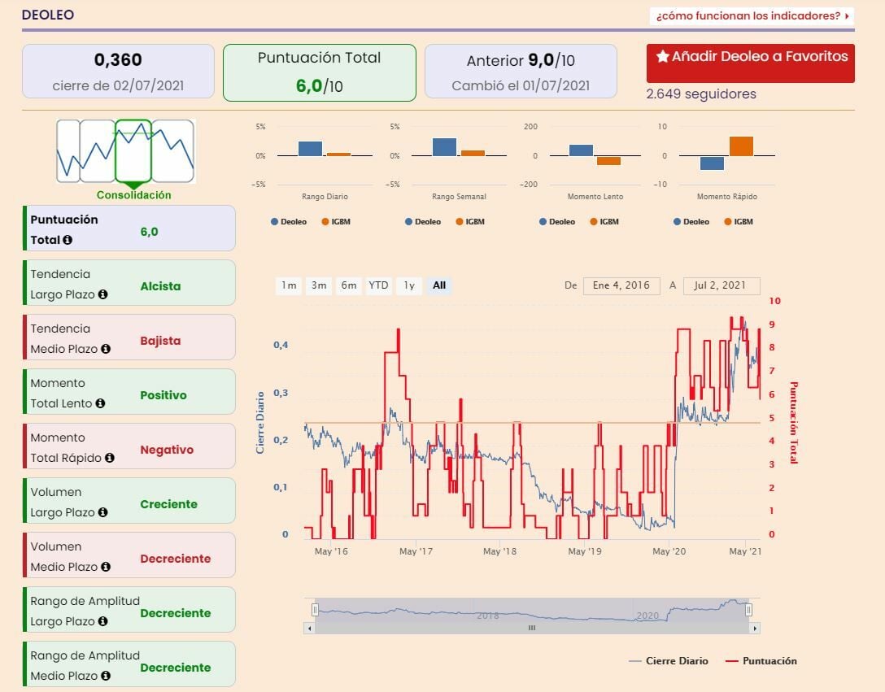The image size is (885, 692).
Task: Hide the Cierre Diario line via legend
Action: tap(669, 661)
